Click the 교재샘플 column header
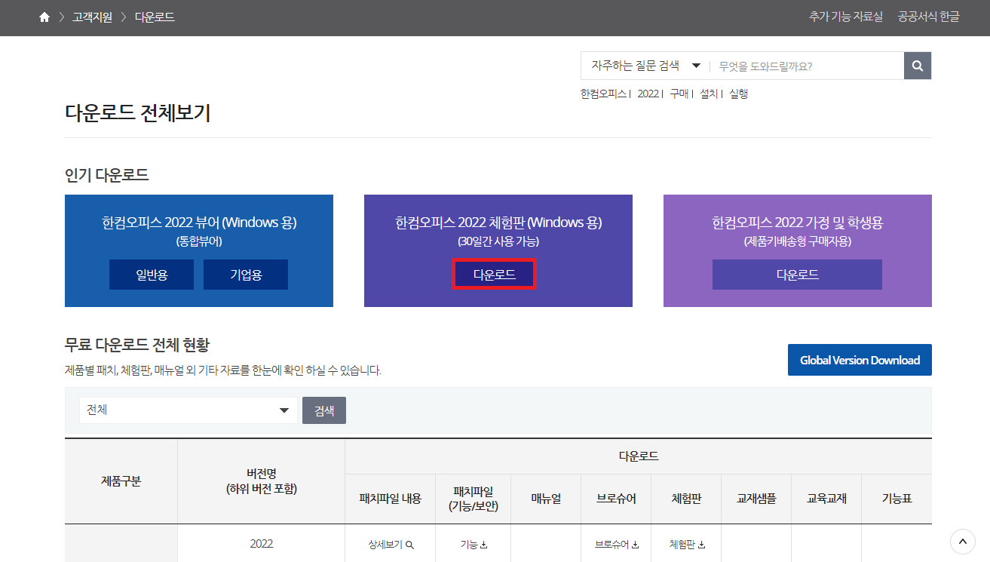Viewport: 990px width, 562px height. pos(756,499)
